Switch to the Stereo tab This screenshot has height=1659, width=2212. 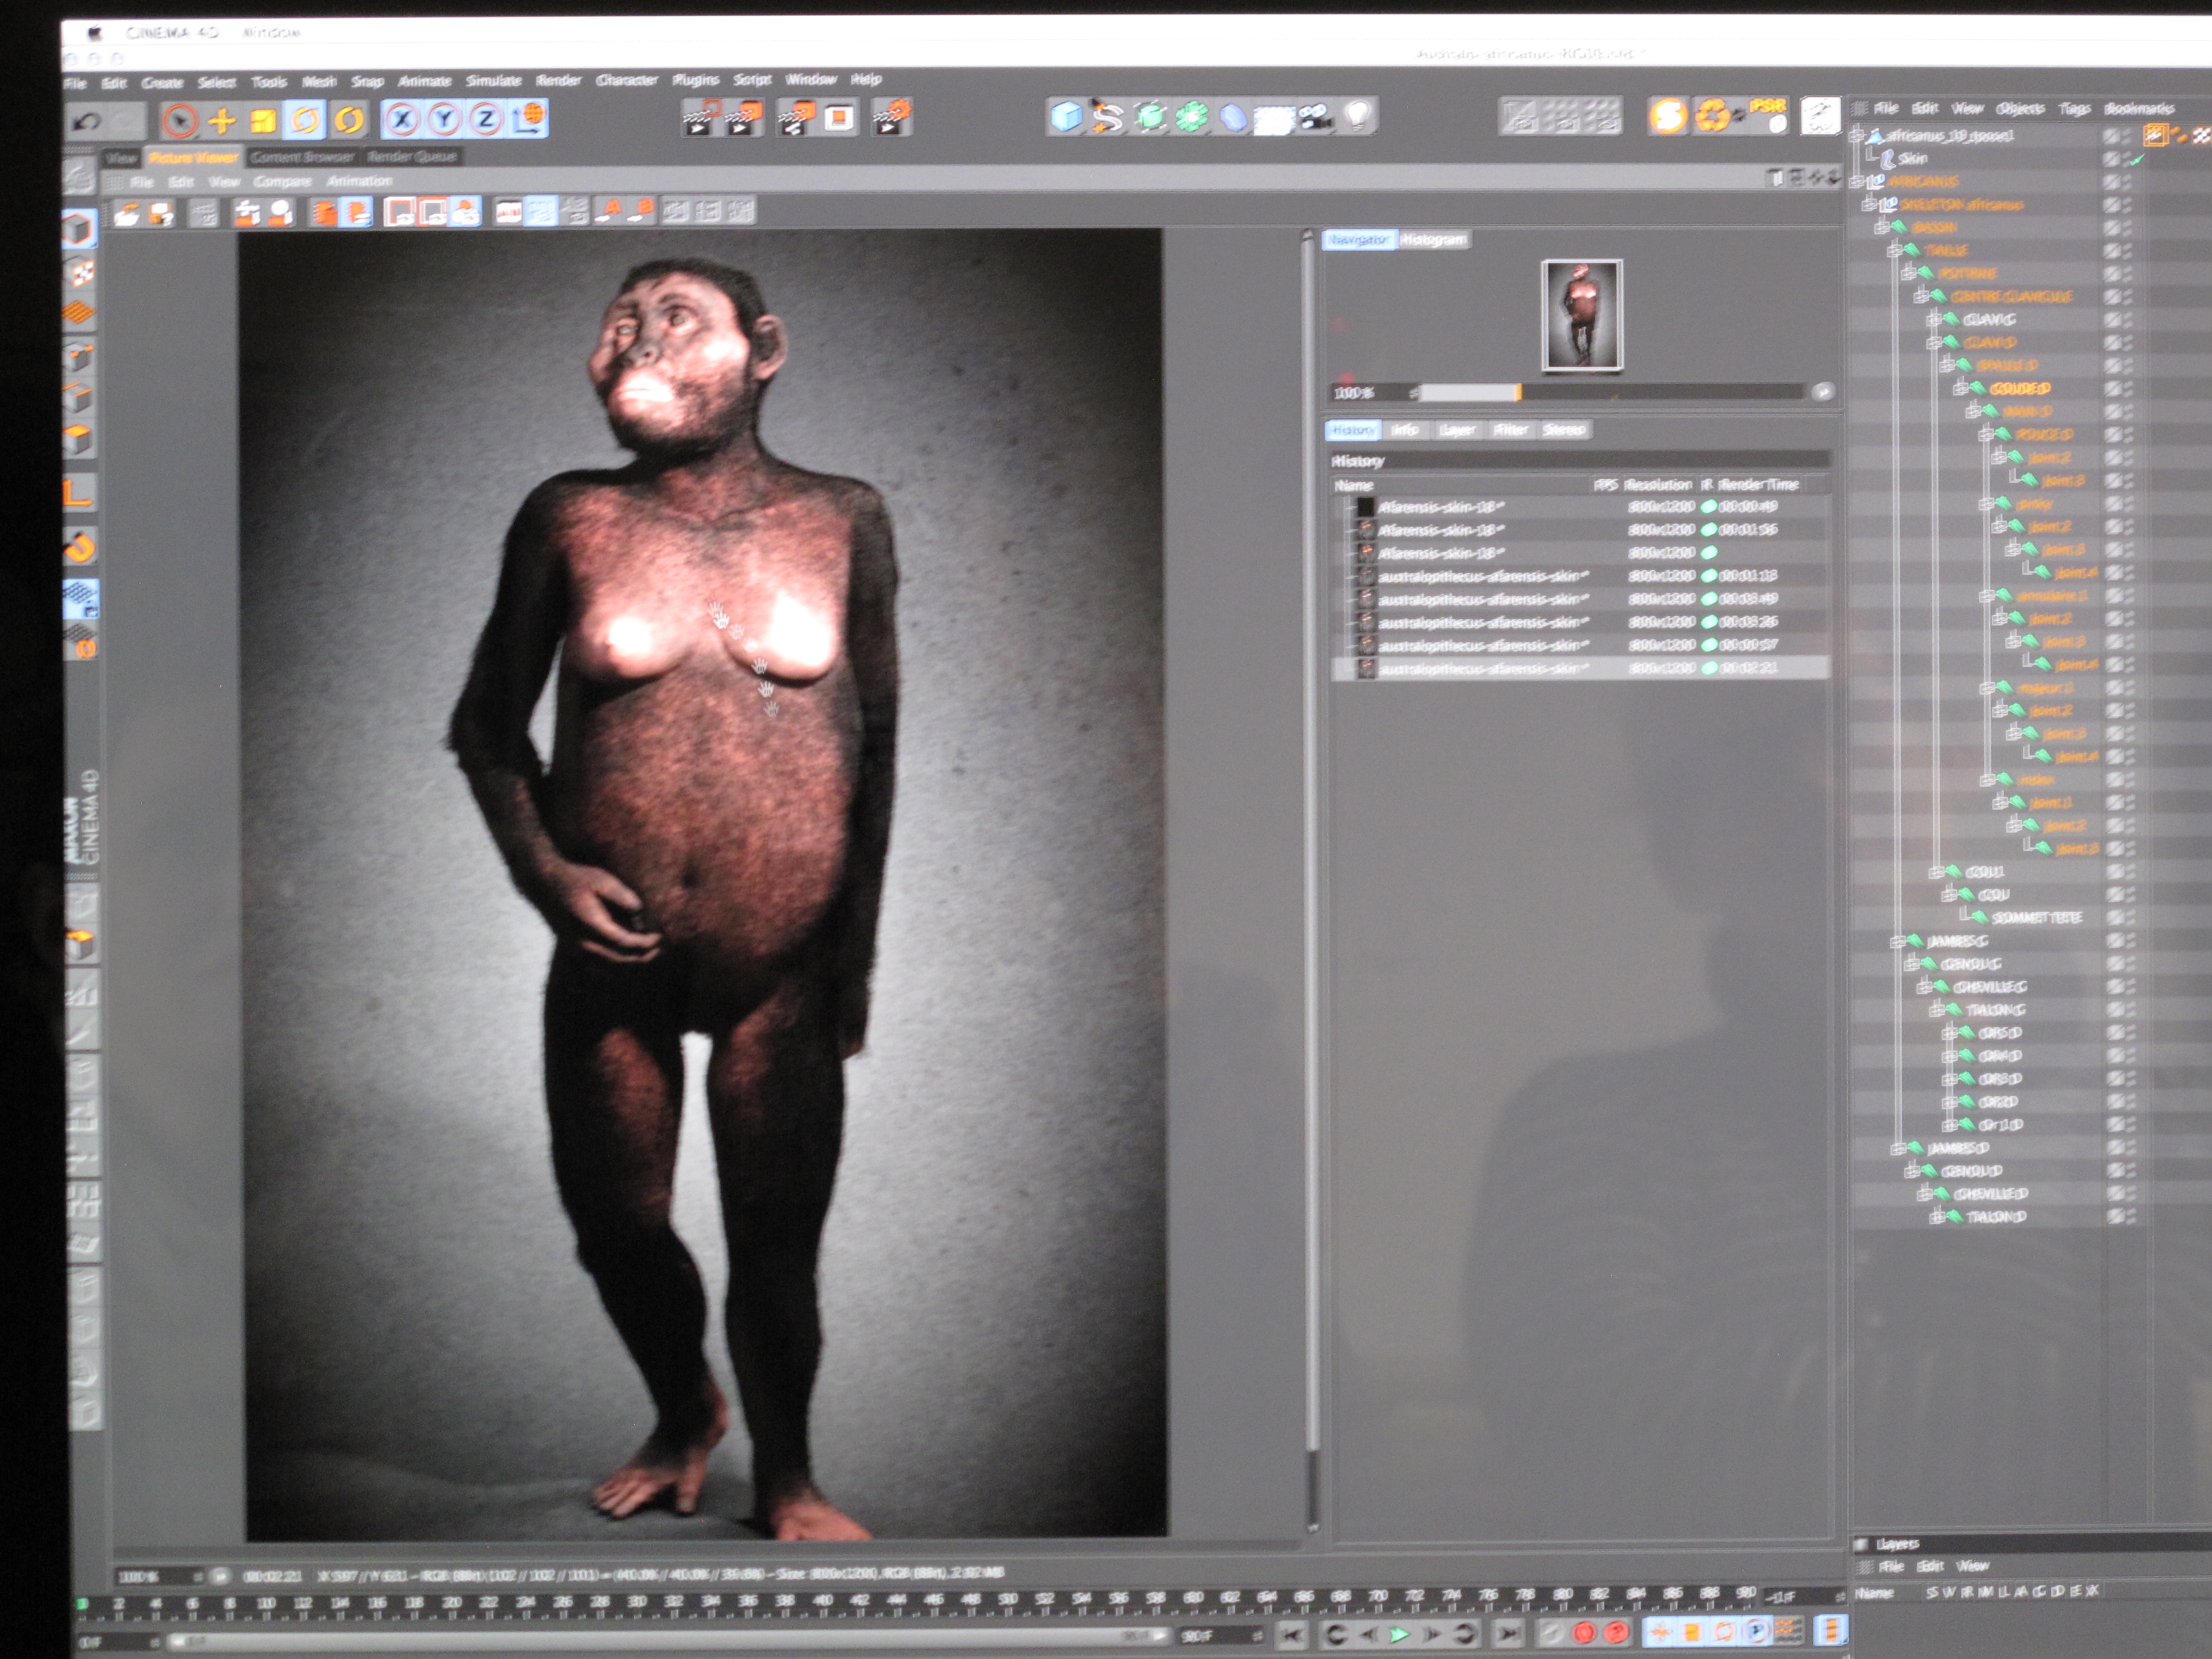pos(1564,429)
